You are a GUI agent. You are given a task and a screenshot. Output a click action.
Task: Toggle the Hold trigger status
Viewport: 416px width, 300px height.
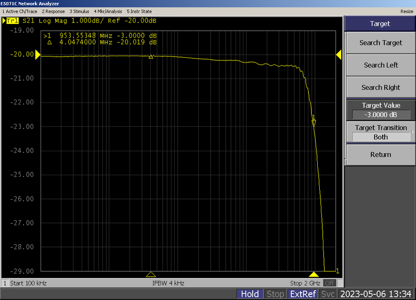[250, 294]
